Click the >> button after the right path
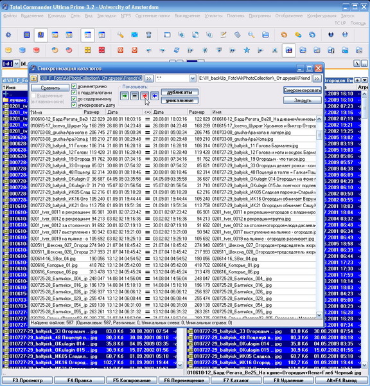The width and height of the screenshot is (370, 386). 317,78
